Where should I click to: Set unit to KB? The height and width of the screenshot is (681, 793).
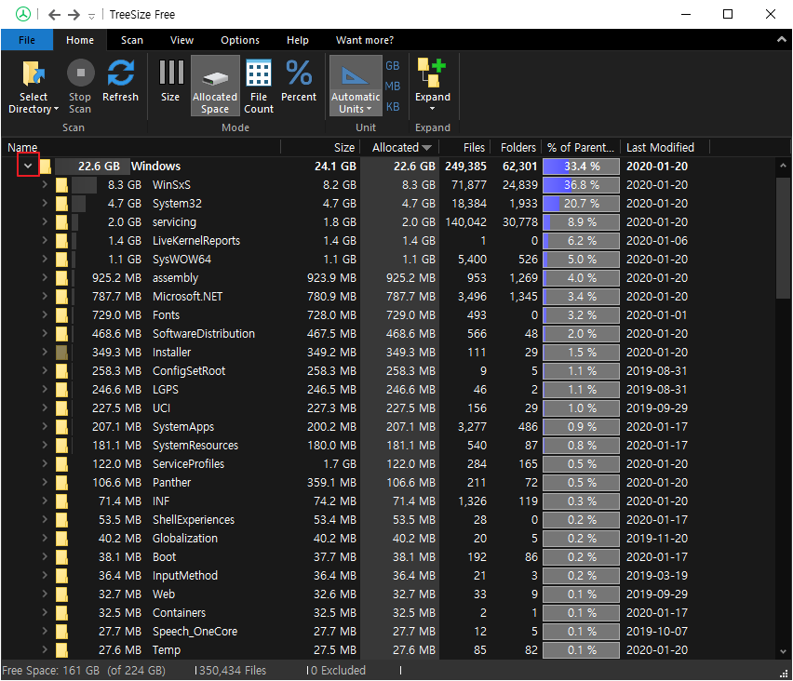pos(393,107)
